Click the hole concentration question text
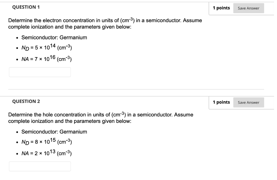 pos(101,115)
